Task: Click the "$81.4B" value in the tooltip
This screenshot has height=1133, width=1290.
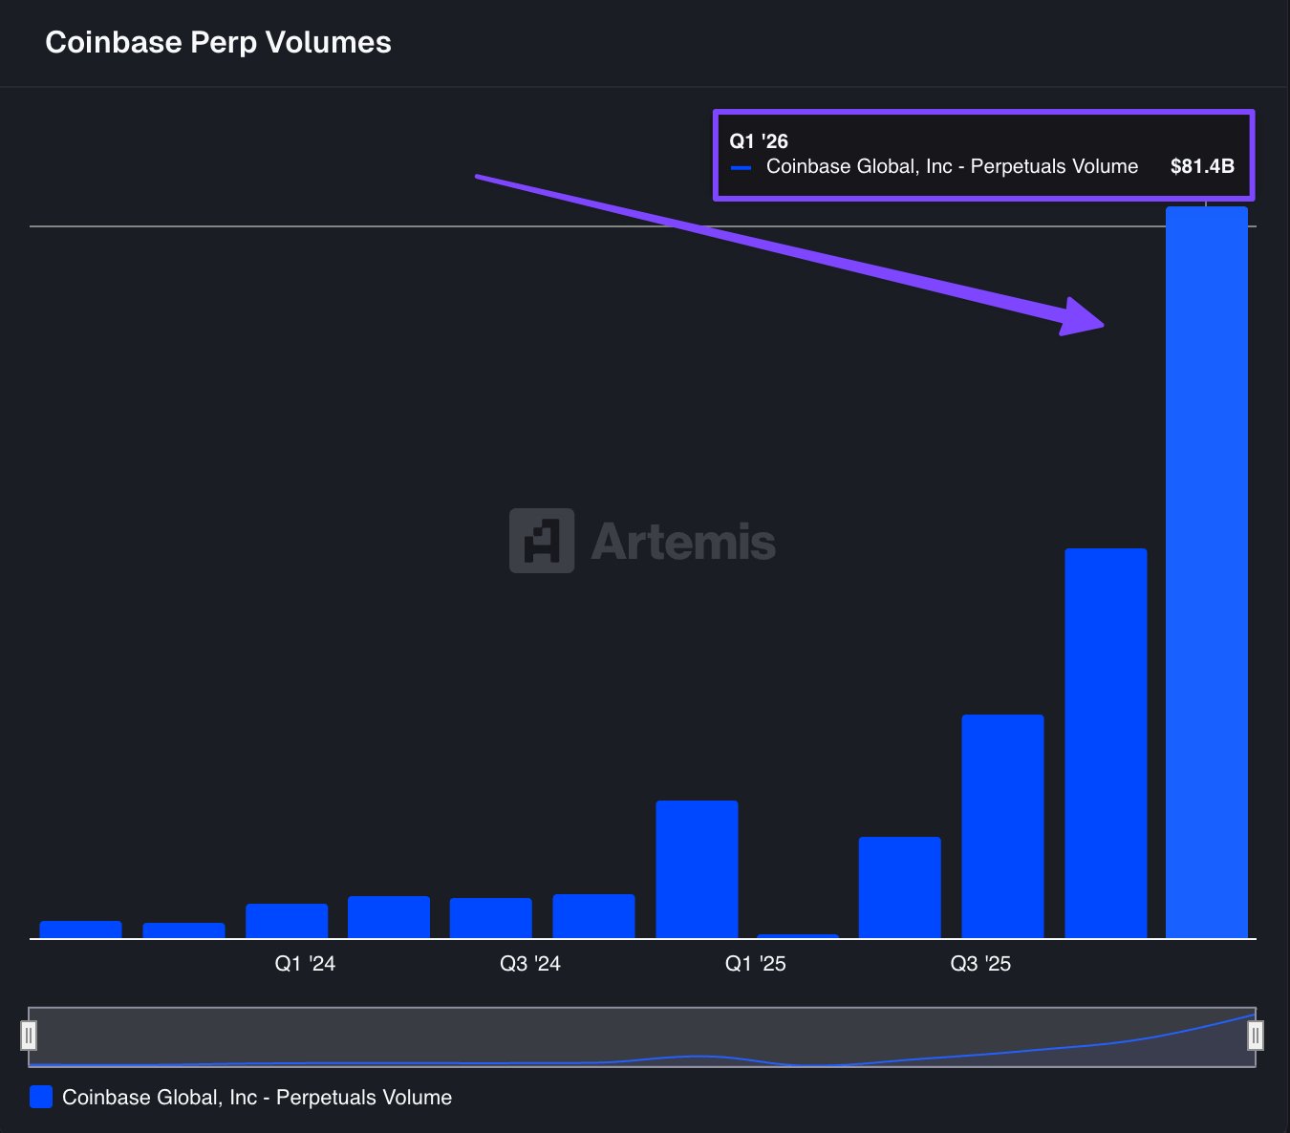Action: (1202, 166)
